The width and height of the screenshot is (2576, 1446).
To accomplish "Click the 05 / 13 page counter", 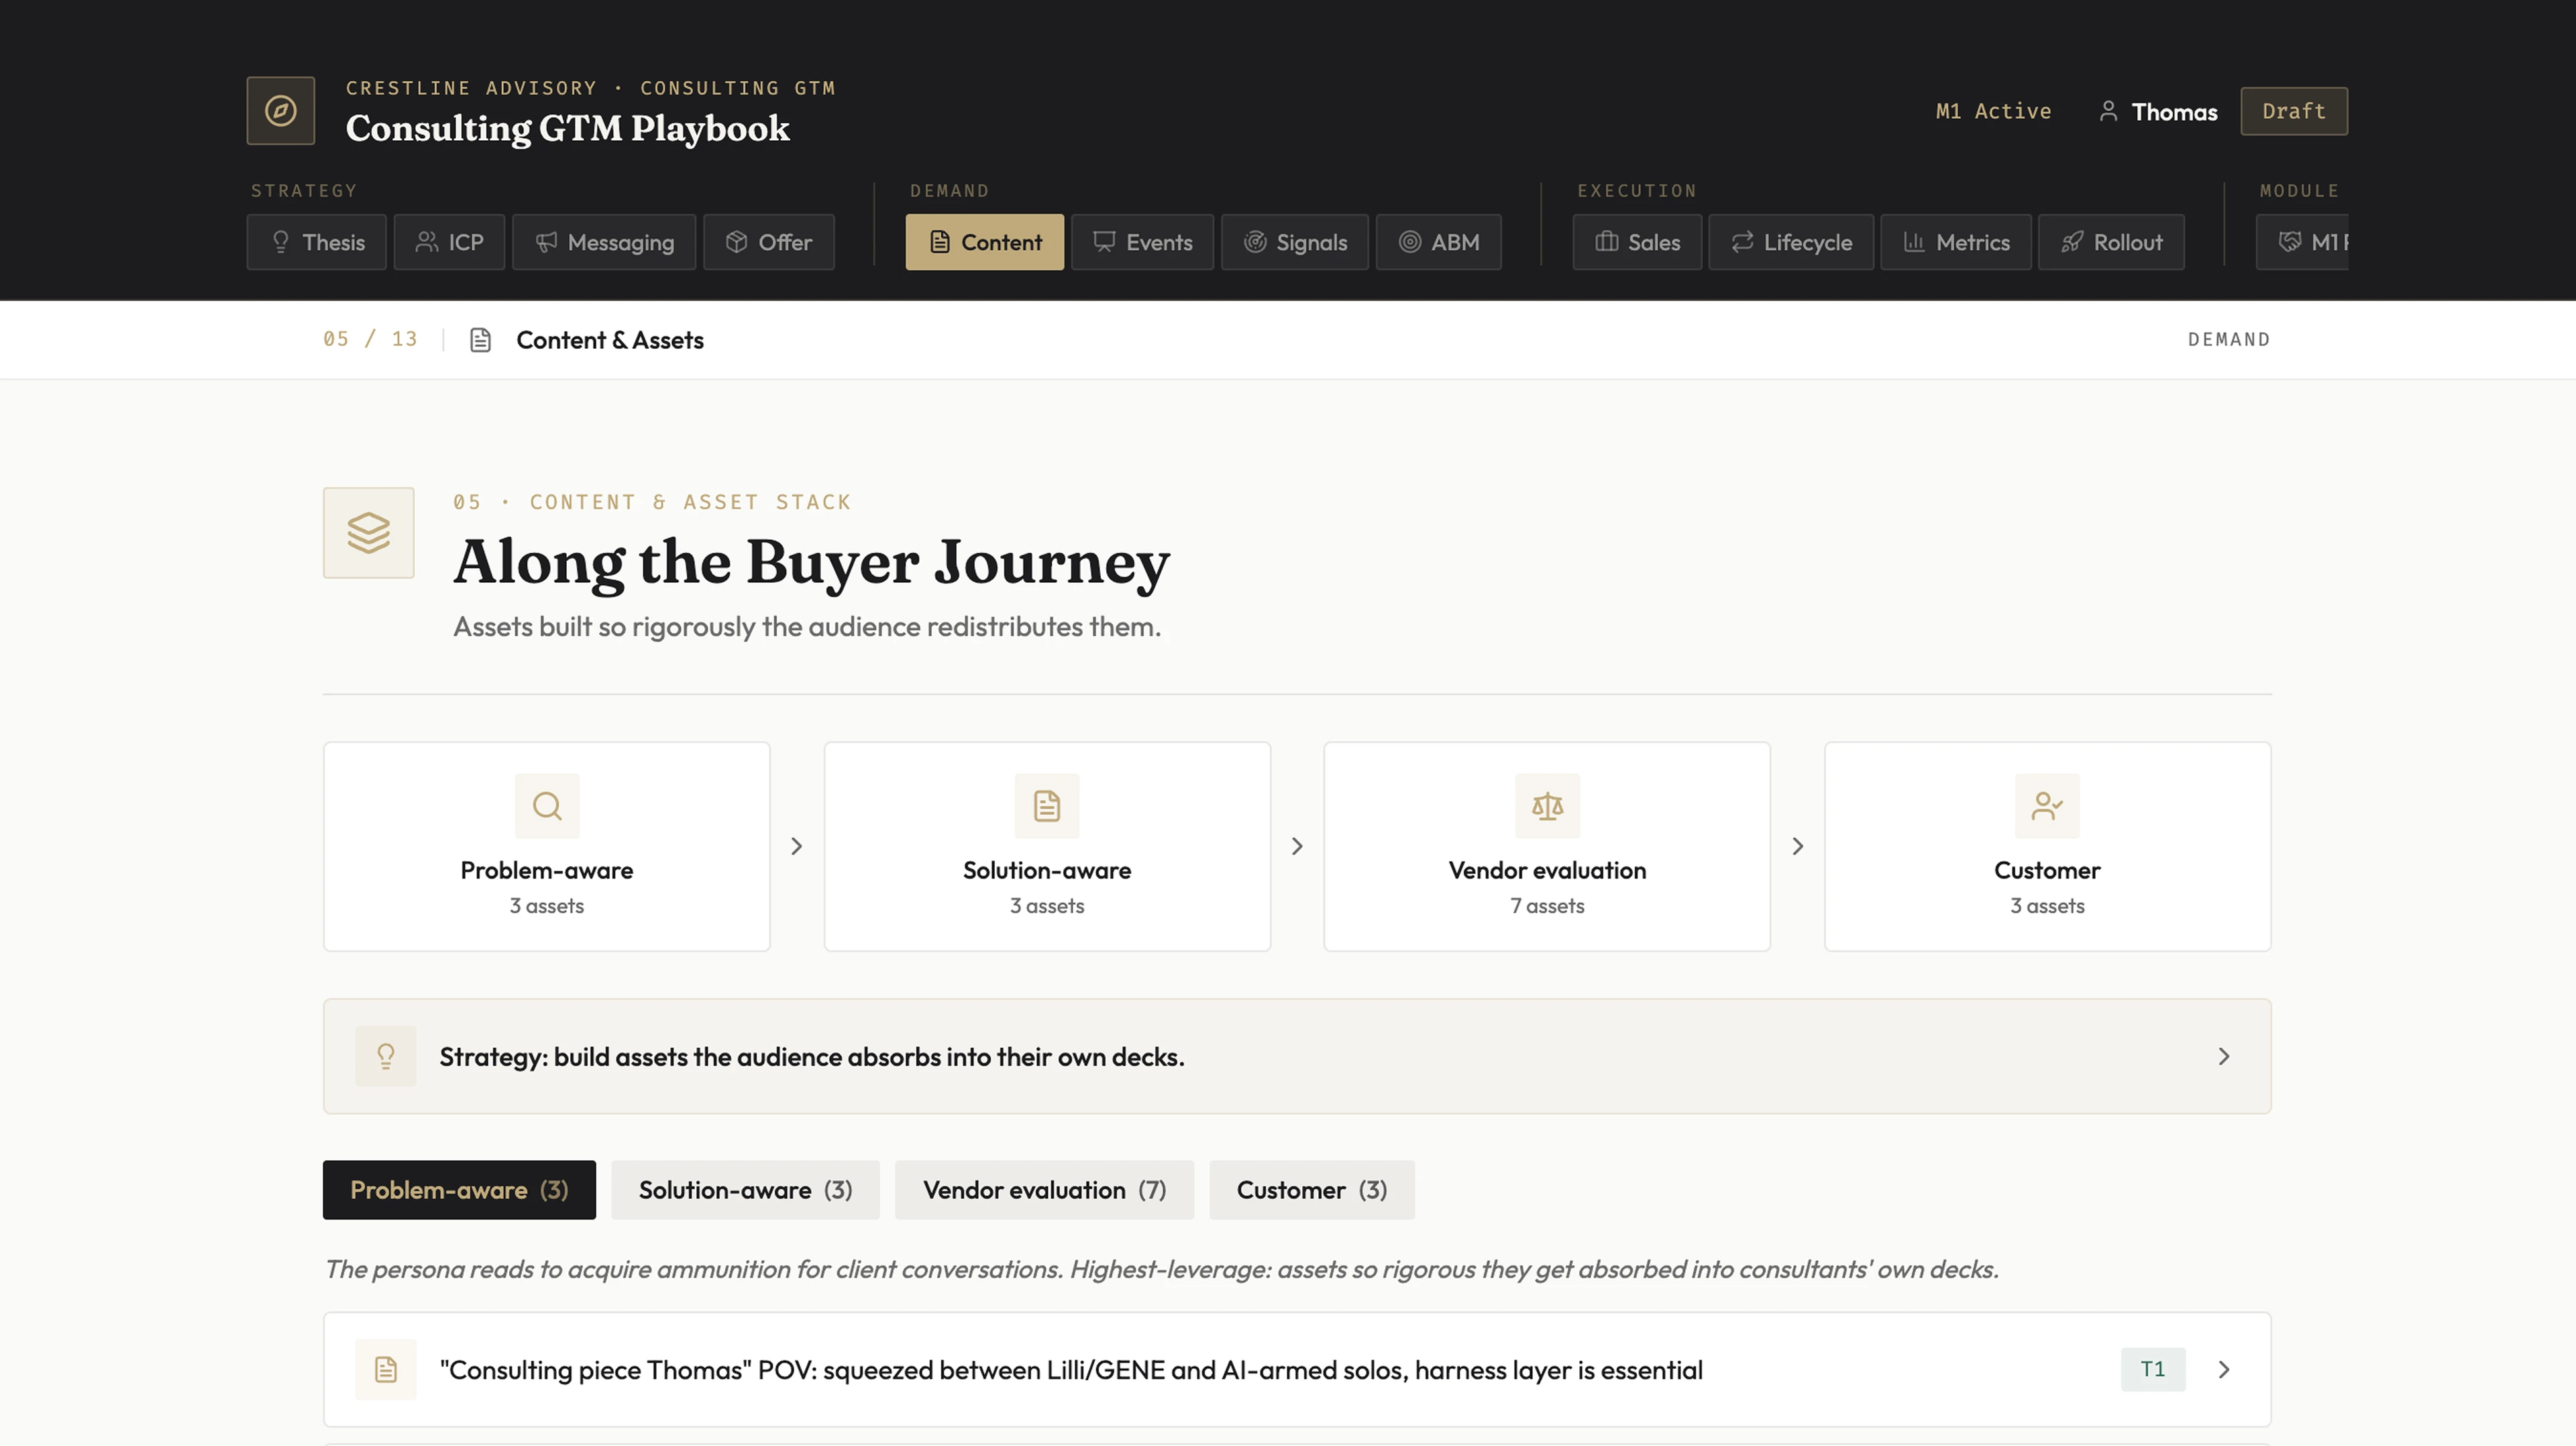I will point(370,340).
